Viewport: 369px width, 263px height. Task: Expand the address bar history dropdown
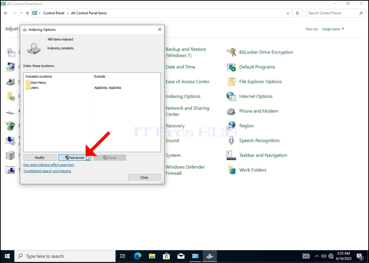click(288, 13)
